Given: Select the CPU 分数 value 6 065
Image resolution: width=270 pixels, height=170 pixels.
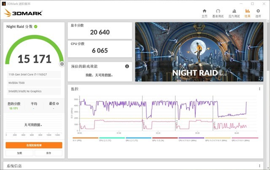Looking at the screenshot, I should click(x=100, y=51).
